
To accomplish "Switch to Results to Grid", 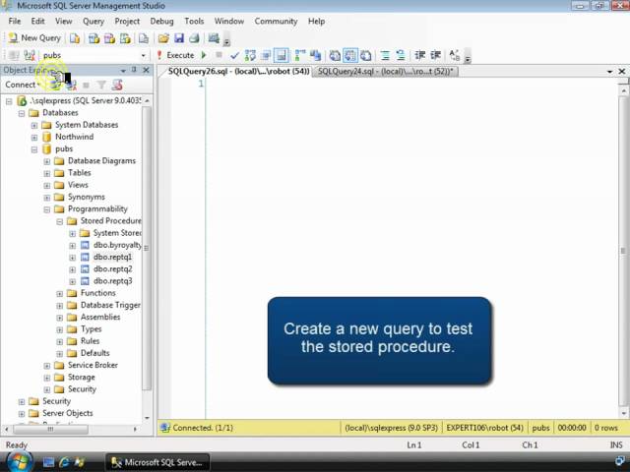I will (350, 55).
